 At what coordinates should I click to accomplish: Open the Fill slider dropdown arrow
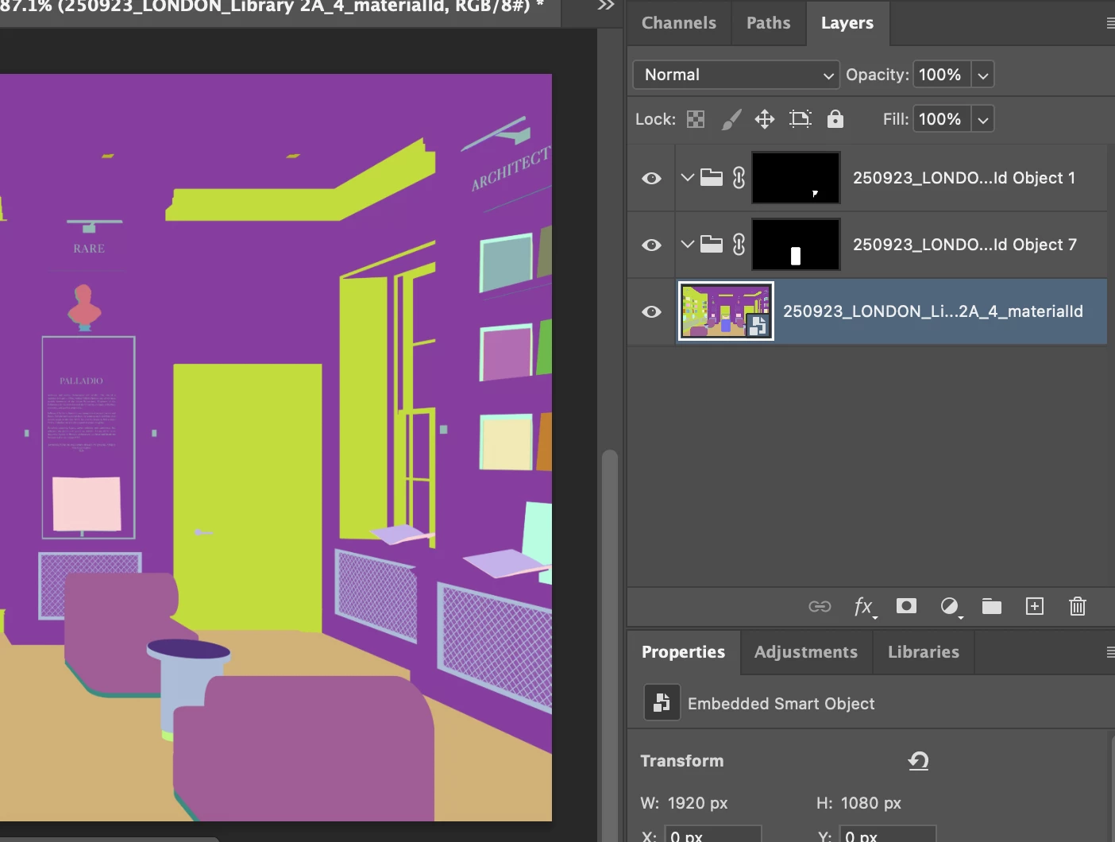tap(983, 120)
